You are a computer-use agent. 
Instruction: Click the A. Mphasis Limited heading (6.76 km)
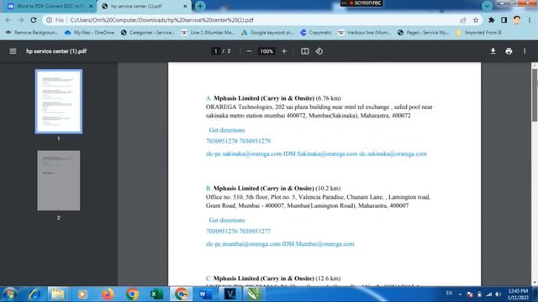(273, 98)
